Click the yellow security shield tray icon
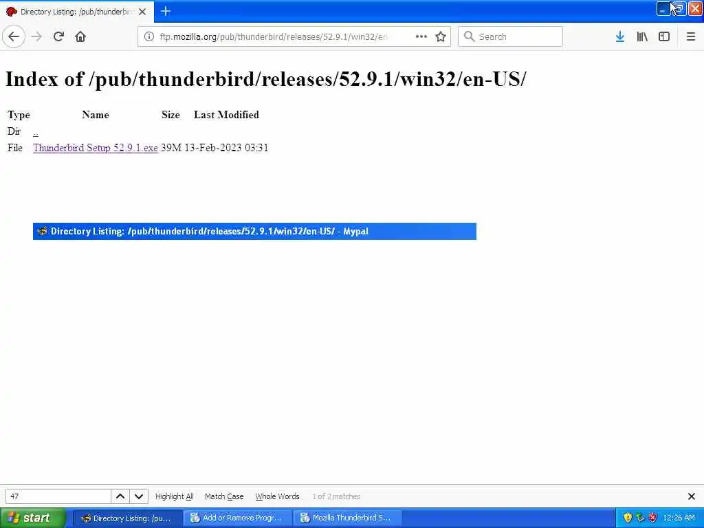Image resolution: width=704 pixels, height=528 pixels. 628,518
